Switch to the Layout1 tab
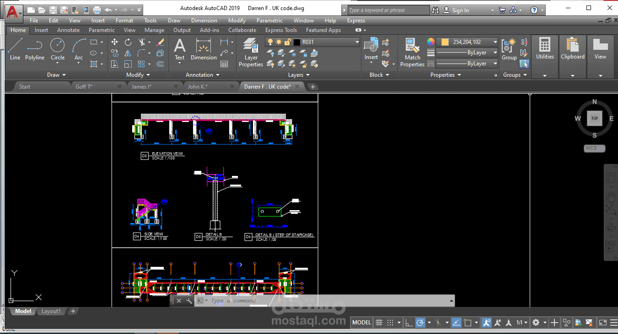The image size is (618, 334). (51, 311)
